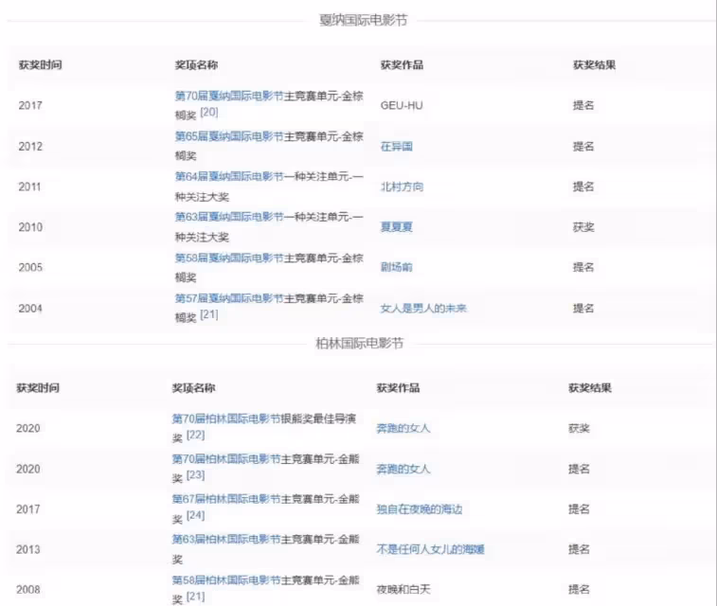Click 获奖 result for 银熊奖最佳导演奖

[579, 428]
